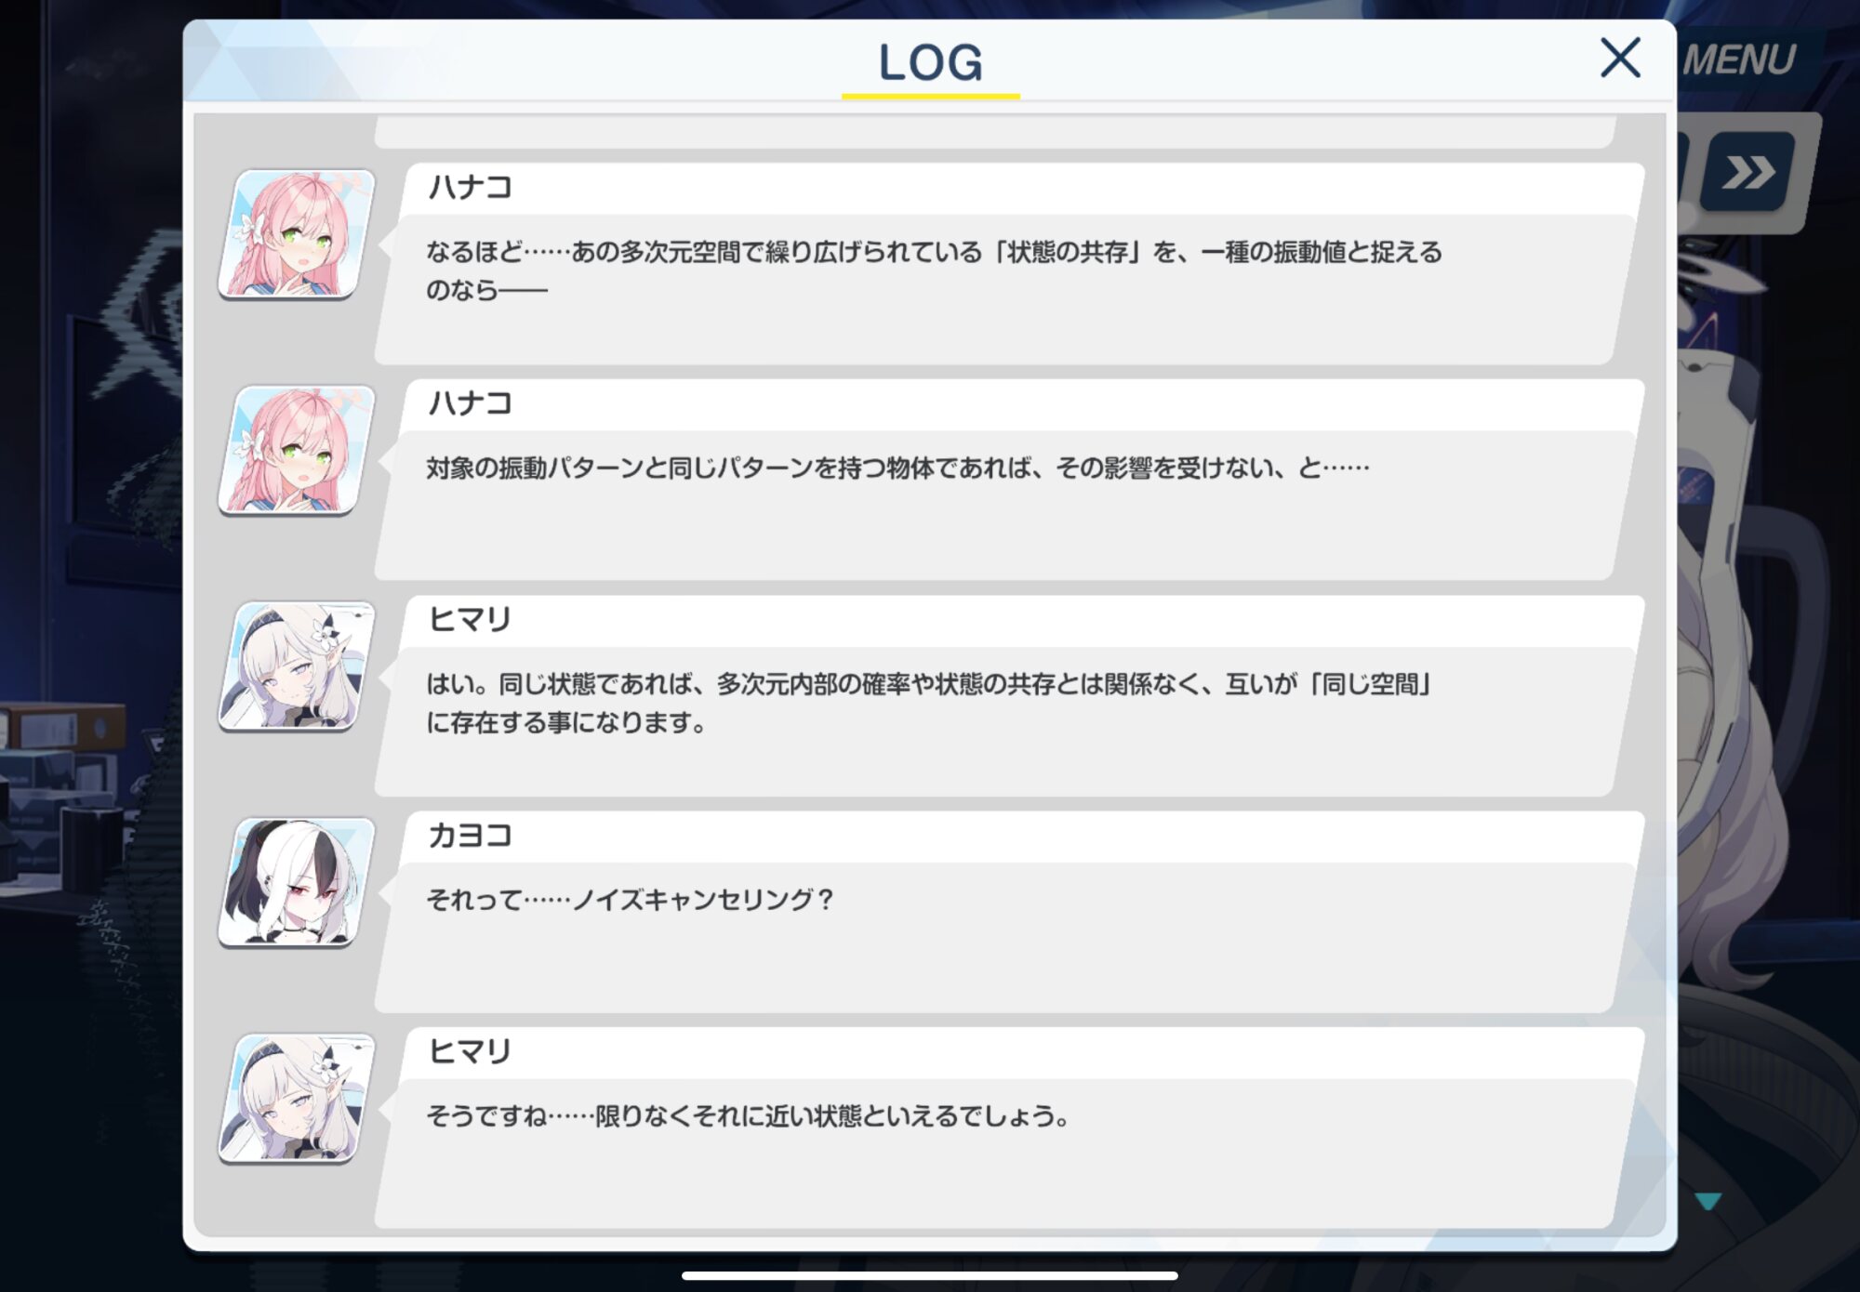The width and height of the screenshot is (1860, 1292).
Task: Select Himari's 'そうですね' dialogue entry
Action: pyautogui.click(x=1009, y=1127)
